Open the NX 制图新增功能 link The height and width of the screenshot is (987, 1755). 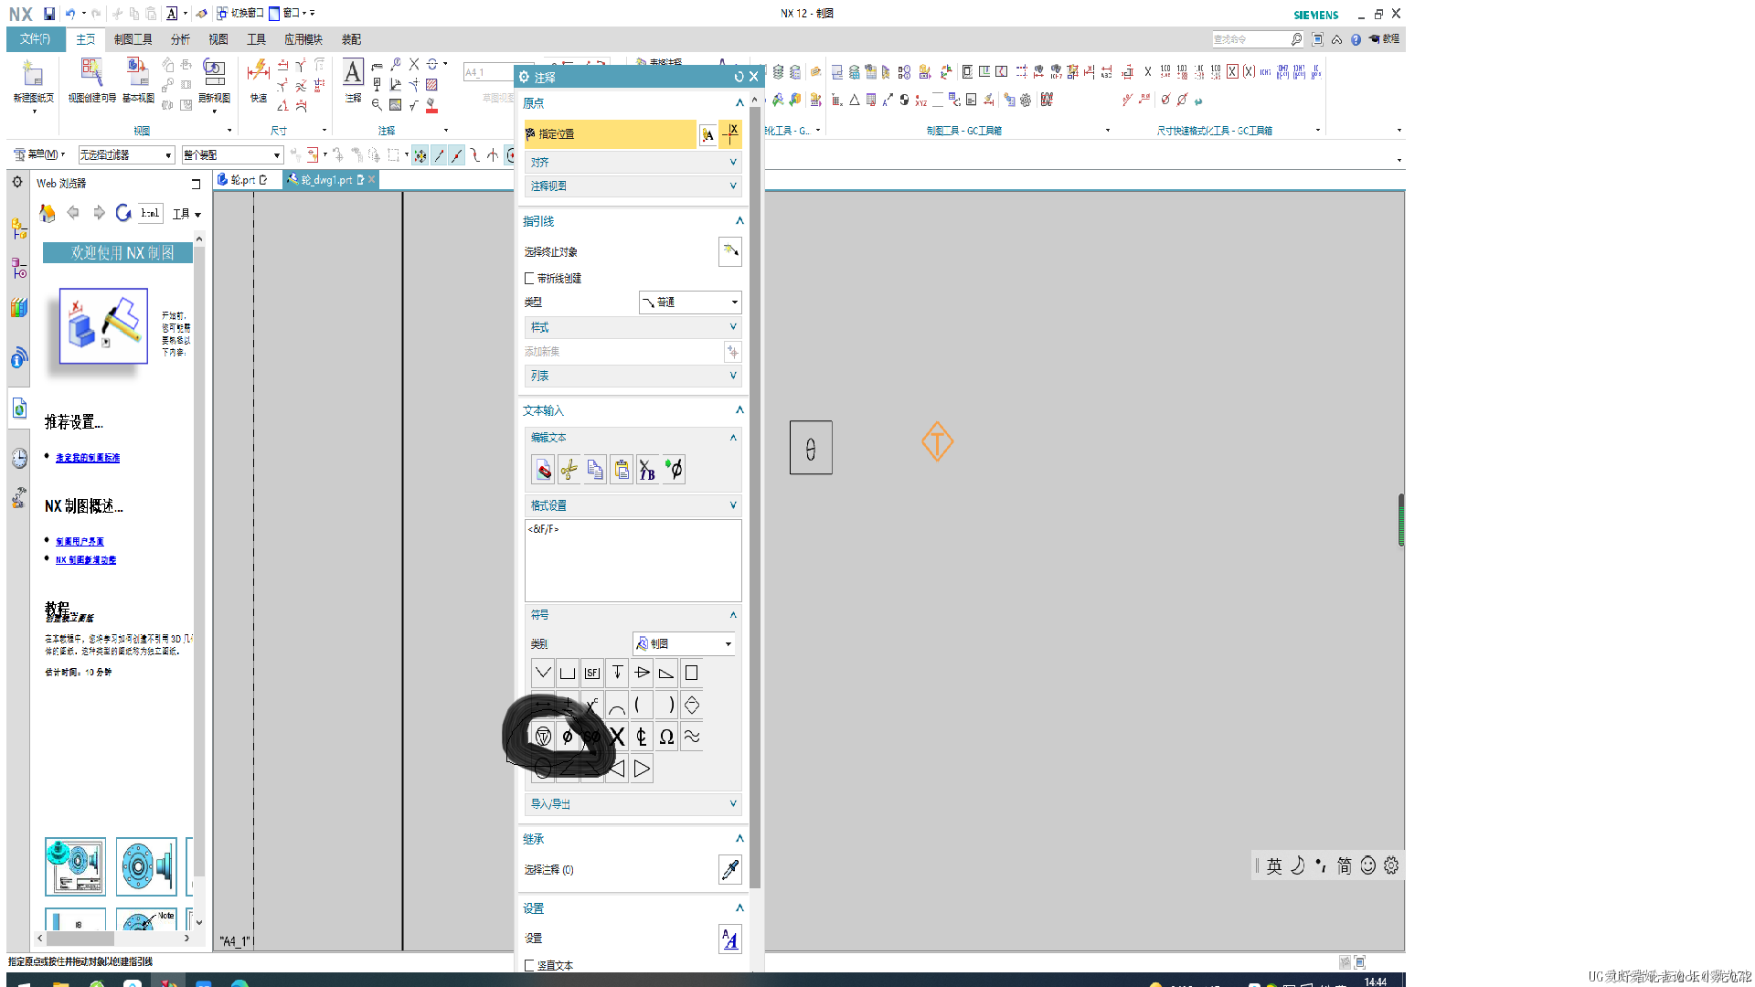click(x=86, y=559)
